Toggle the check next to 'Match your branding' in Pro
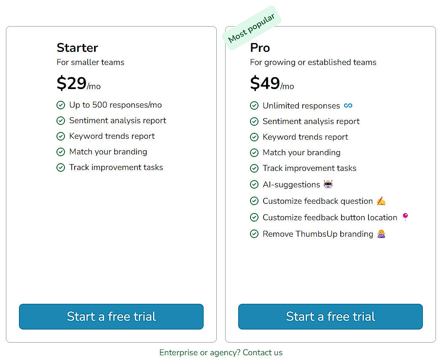The height and width of the screenshot is (362, 441). click(254, 153)
